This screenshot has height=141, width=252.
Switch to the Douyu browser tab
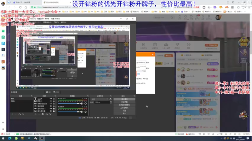[56, 3]
